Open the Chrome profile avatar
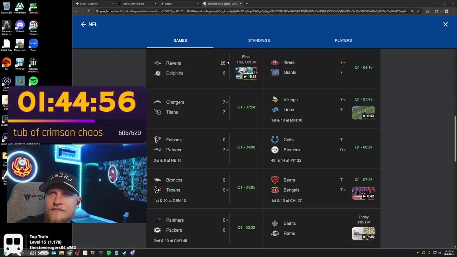The height and width of the screenshot is (257, 457). (446, 11)
